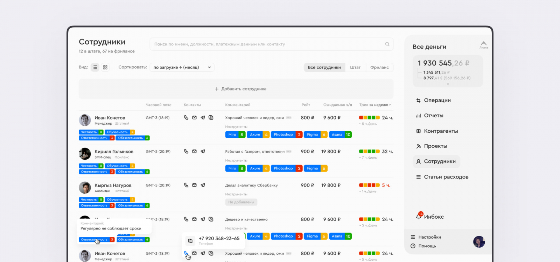Image resolution: width=560 pixels, height=262 pixels.
Task: Click Telegram icon for Кыргыз Натуров
Action: (x=203, y=185)
